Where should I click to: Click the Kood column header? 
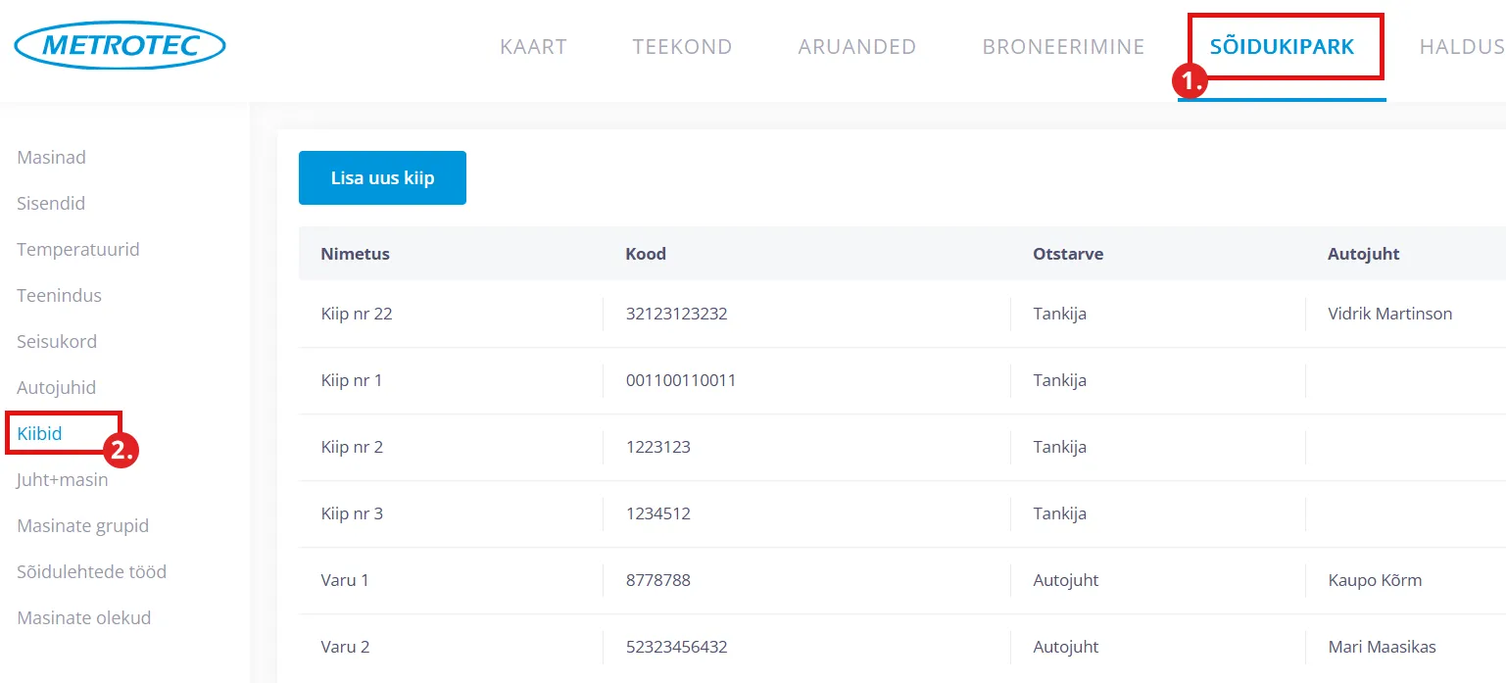click(646, 254)
